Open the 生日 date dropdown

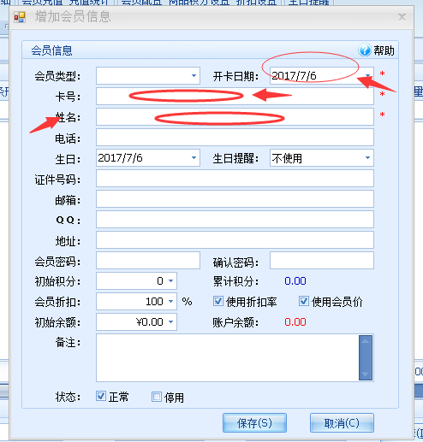point(194,158)
